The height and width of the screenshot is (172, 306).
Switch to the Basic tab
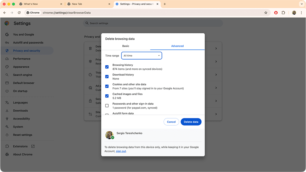click(126, 46)
